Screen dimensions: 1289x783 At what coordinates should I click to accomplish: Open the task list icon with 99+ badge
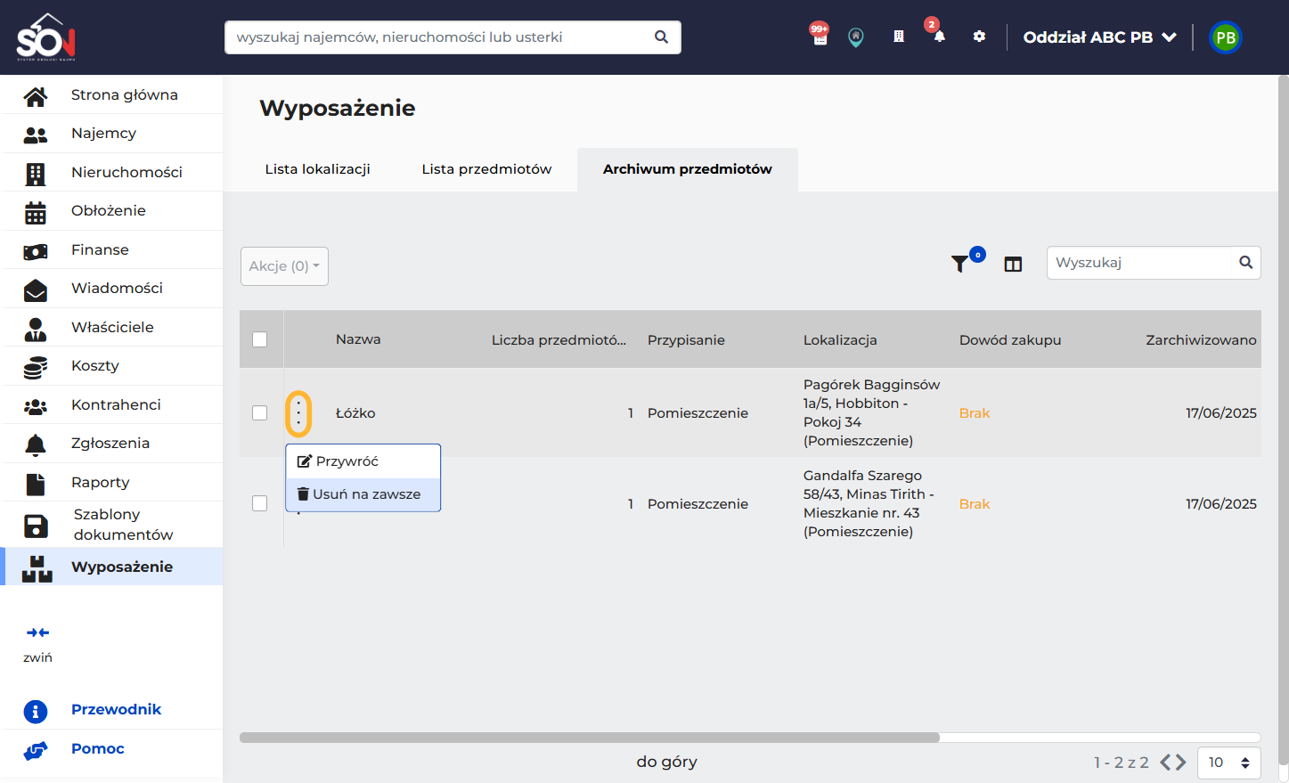[820, 36]
